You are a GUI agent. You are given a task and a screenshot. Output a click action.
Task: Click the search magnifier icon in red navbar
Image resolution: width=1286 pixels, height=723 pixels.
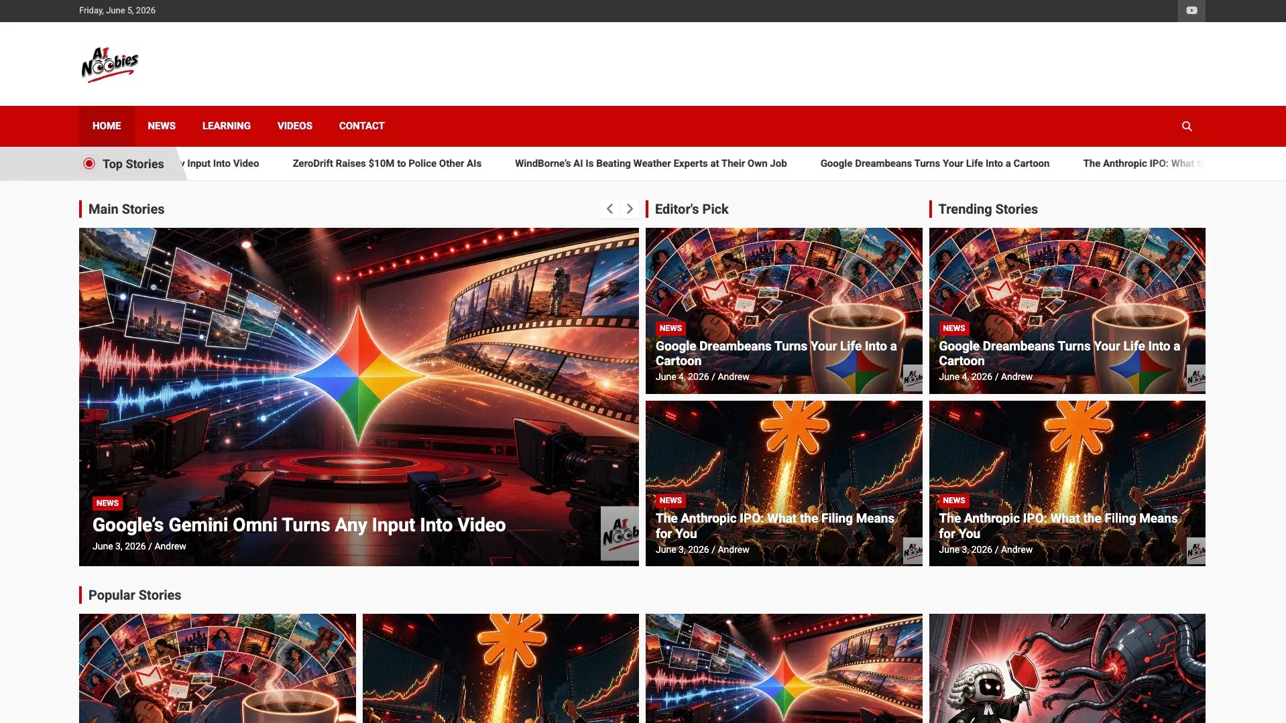1187,126
